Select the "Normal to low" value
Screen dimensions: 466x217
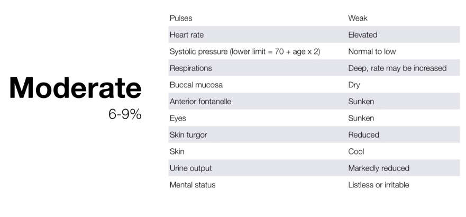click(x=372, y=52)
